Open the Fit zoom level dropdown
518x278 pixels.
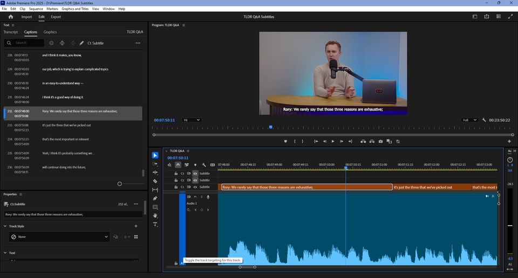coord(192,120)
